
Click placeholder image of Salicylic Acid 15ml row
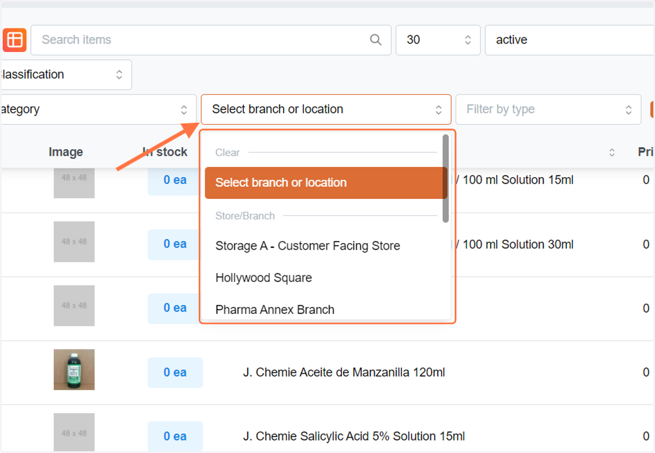click(74, 433)
